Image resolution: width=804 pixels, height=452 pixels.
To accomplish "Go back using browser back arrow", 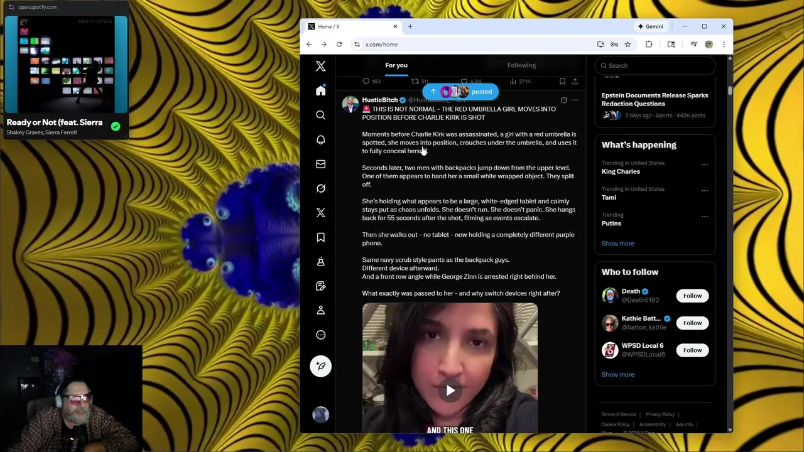I will pos(309,45).
